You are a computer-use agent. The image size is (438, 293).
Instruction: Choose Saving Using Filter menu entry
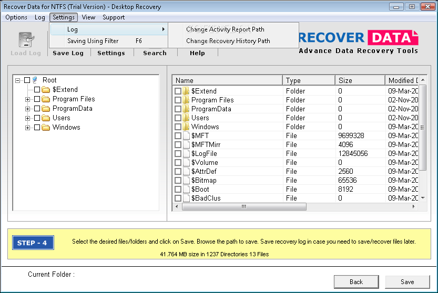[109, 41]
